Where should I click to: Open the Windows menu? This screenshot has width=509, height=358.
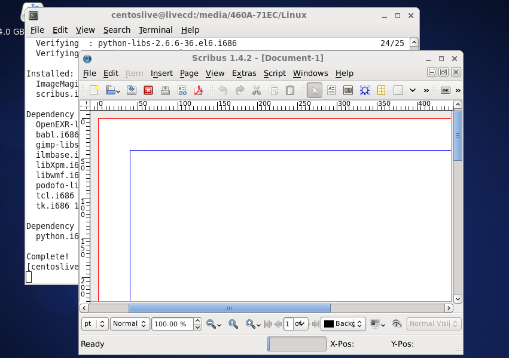(x=310, y=74)
